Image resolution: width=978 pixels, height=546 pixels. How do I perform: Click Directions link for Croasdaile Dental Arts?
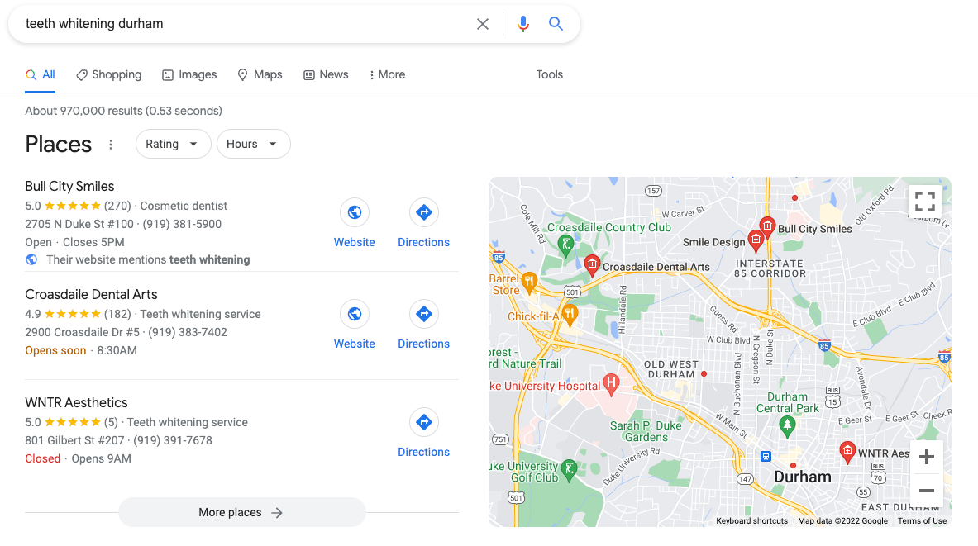coord(423,344)
